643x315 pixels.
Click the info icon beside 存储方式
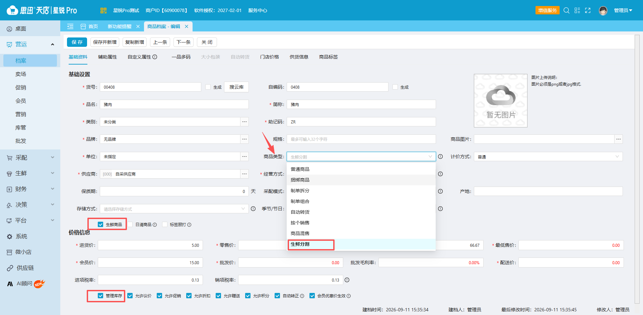[253, 209]
